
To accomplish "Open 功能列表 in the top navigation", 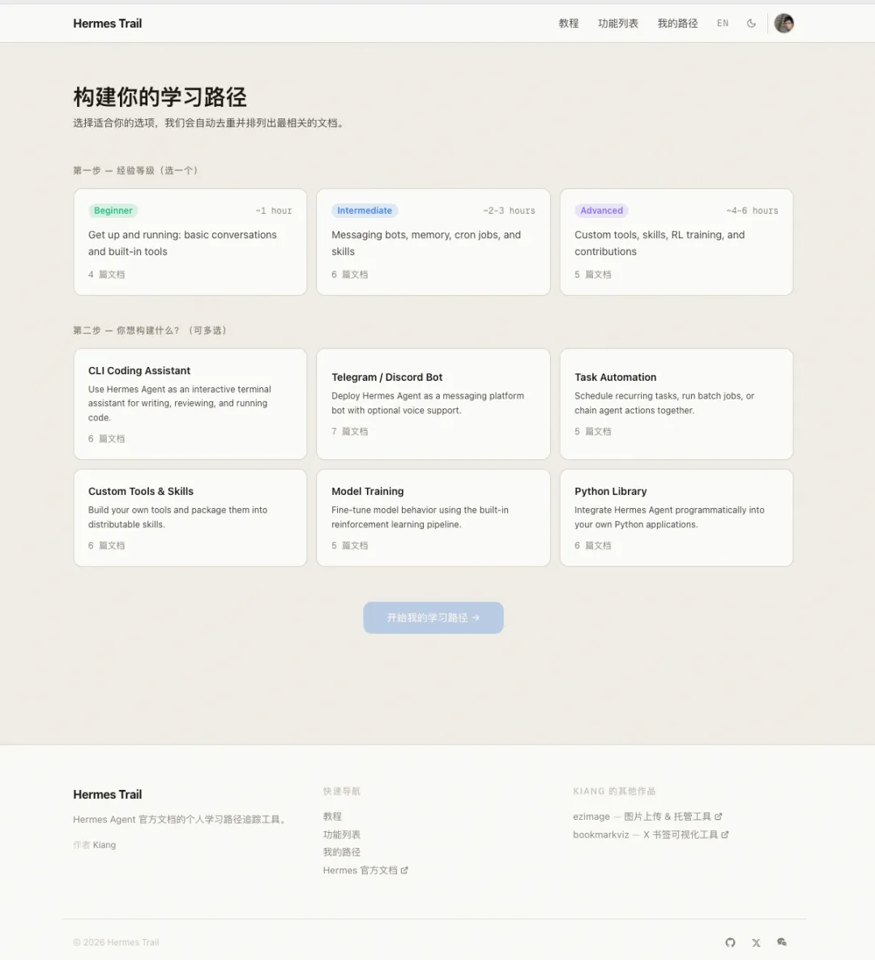I will click(x=618, y=23).
